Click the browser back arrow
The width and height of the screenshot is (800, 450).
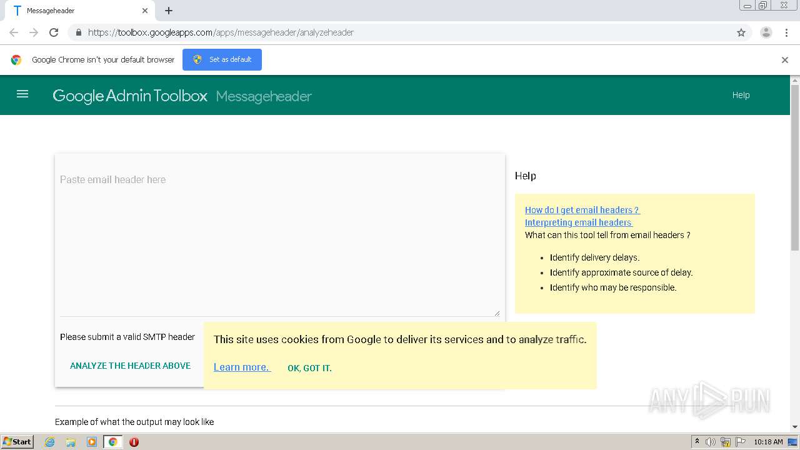pyautogui.click(x=14, y=32)
